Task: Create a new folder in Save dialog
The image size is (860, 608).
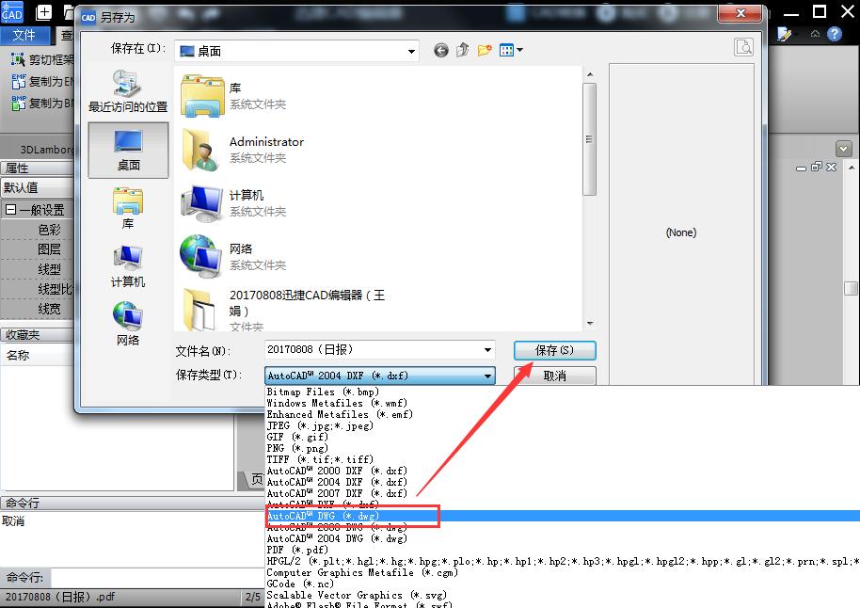Action: pyautogui.click(x=485, y=50)
